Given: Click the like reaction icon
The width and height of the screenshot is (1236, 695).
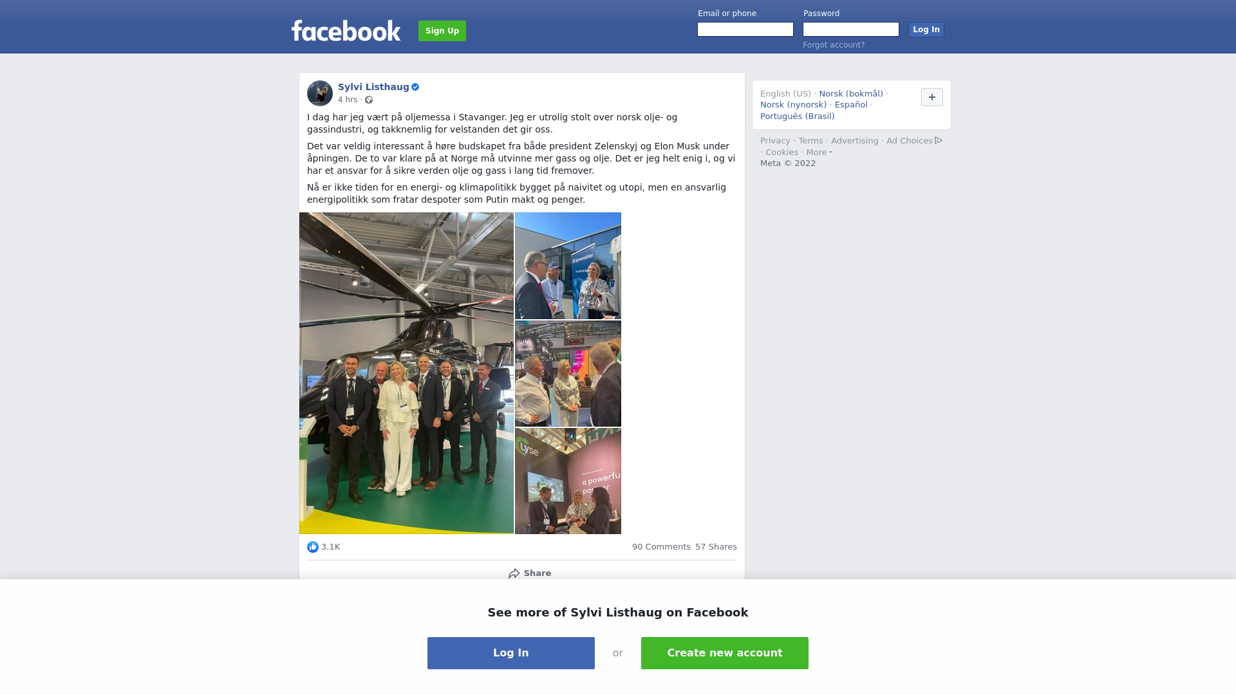Looking at the screenshot, I should 313,547.
